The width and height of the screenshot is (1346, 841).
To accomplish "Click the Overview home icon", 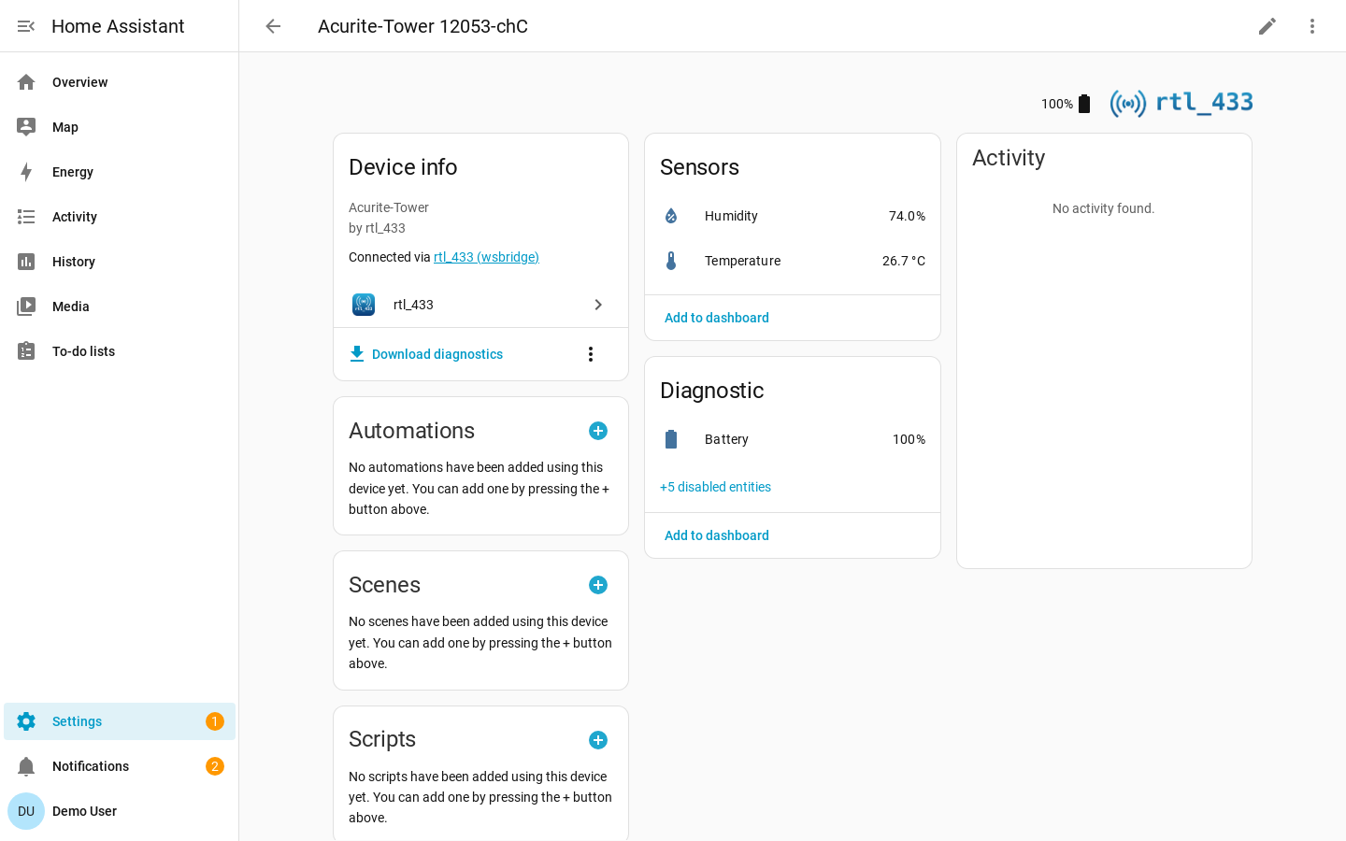I will (26, 82).
